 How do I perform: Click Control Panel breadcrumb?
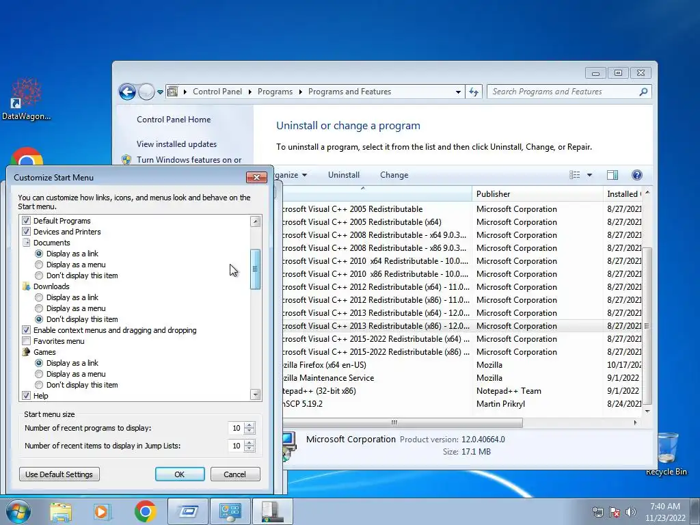(x=217, y=92)
